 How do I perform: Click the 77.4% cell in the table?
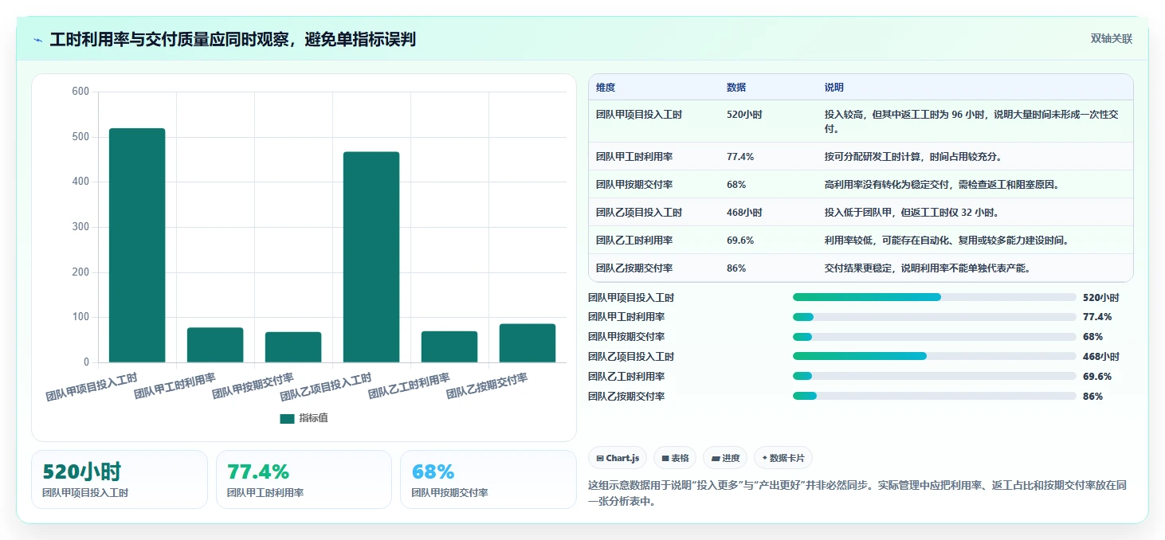tap(740, 157)
